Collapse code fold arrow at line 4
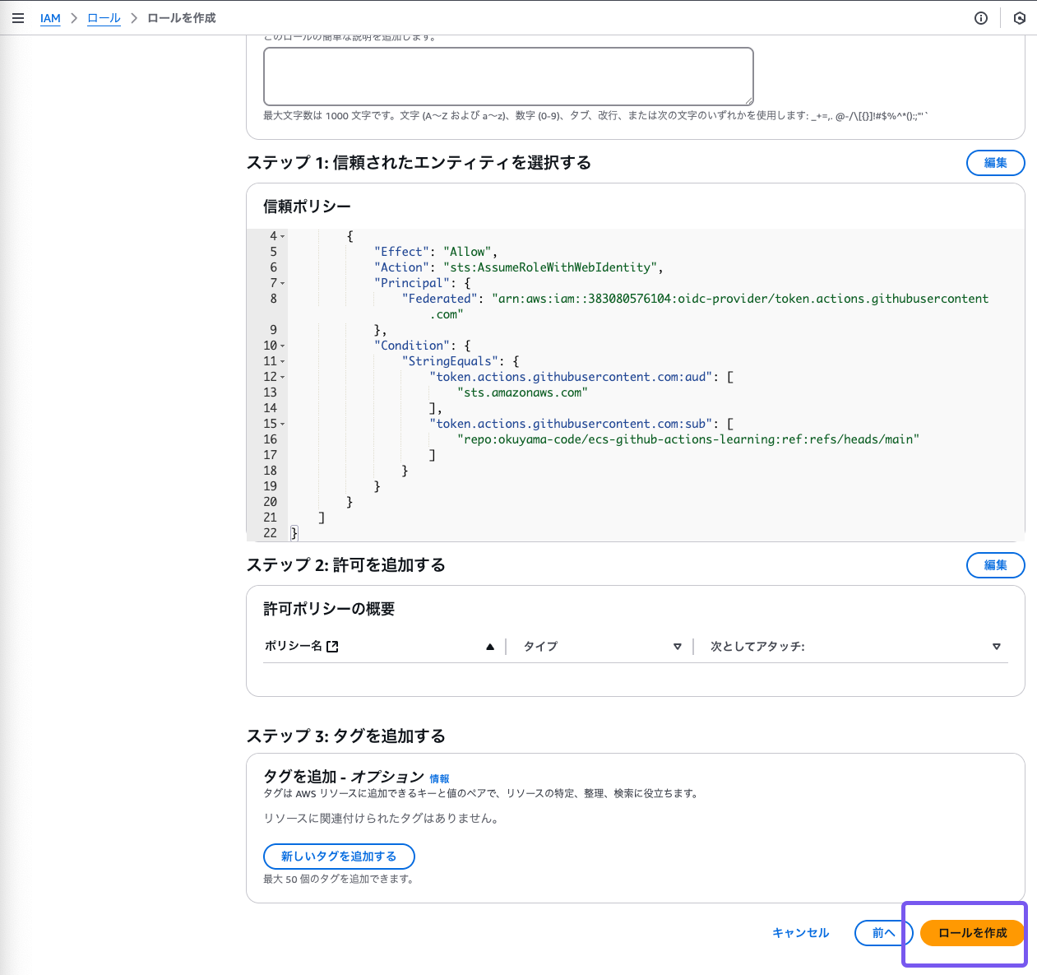Viewport: 1037px width, 975px height. click(283, 236)
